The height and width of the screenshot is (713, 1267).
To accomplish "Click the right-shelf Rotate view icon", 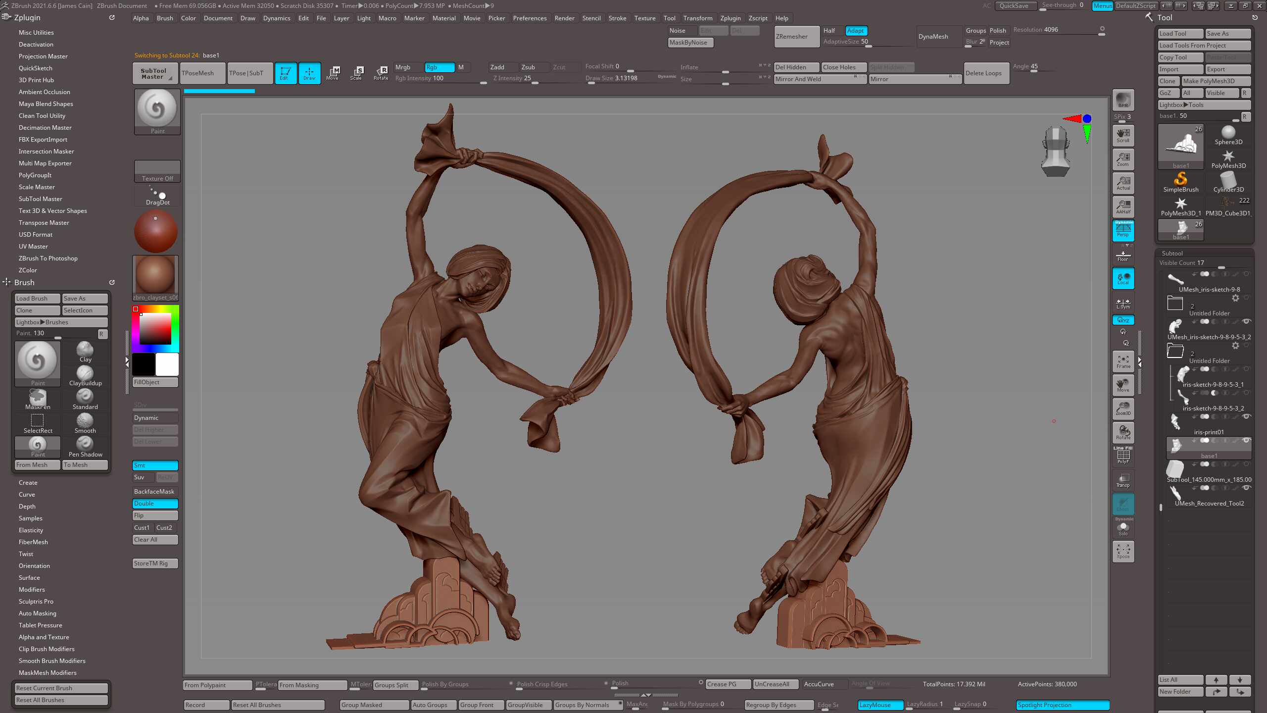I will point(1123,432).
